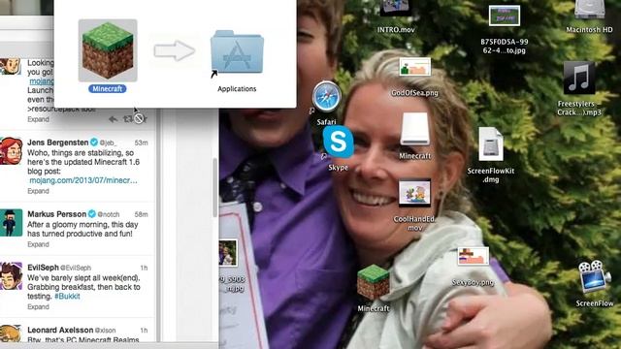Viewport: 621px width, 349px height.
Task: Click the Applications label in installer window
Action: pos(237,88)
